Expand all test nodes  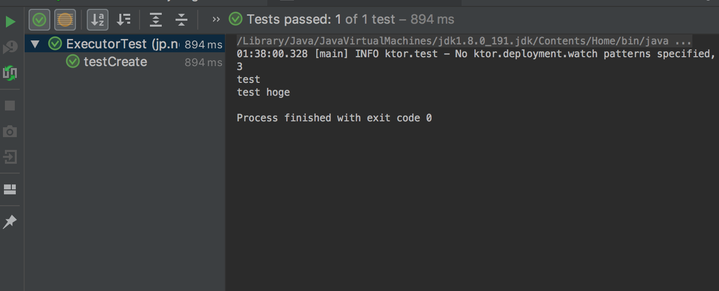[156, 20]
